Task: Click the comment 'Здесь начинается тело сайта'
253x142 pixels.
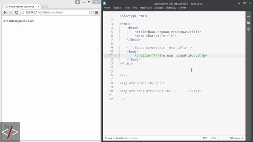Action: pyautogui.click(x=159, y=48)
